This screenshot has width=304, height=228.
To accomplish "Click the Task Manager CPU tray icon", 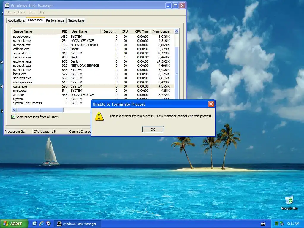I will tap(277, 224).
